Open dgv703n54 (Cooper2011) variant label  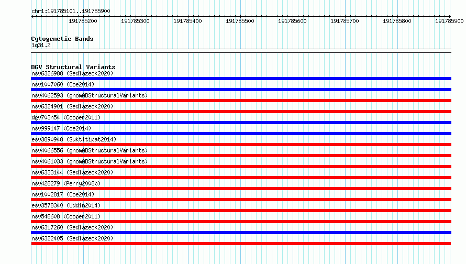[66, 117]
